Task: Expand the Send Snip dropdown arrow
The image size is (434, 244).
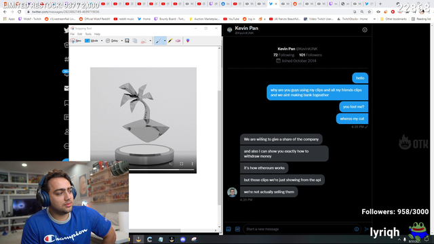Action: tap(151, 41)
